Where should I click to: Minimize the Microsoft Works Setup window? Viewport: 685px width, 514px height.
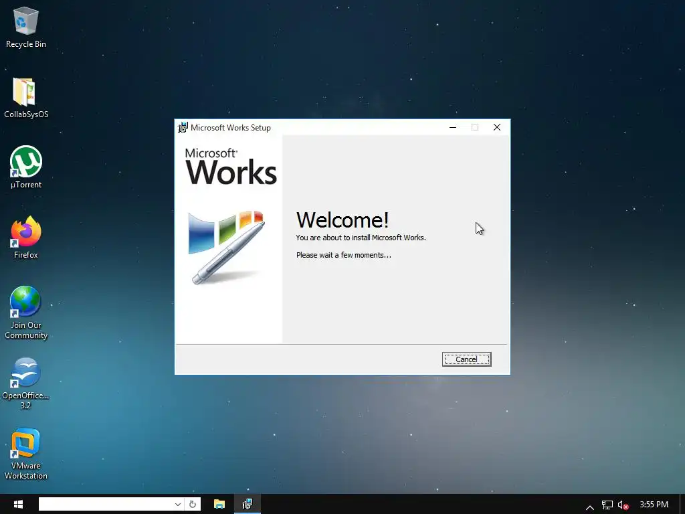point(453,127)
